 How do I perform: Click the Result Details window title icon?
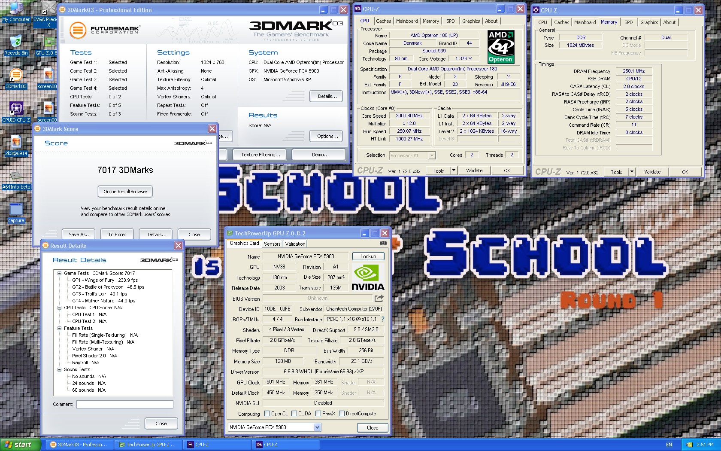coord(45,246)
